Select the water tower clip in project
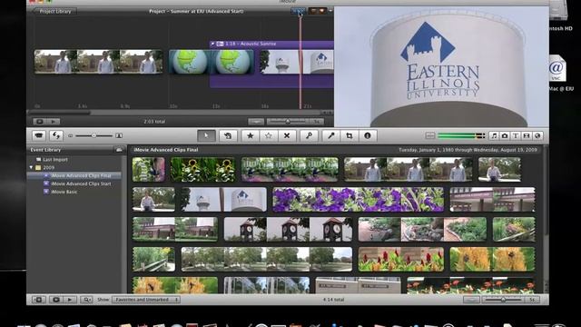Viewport: 581px width, 327px height. click(297, 62)
